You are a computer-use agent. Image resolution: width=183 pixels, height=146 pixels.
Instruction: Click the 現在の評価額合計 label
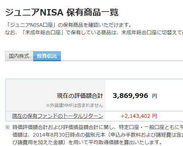point(80,96)
